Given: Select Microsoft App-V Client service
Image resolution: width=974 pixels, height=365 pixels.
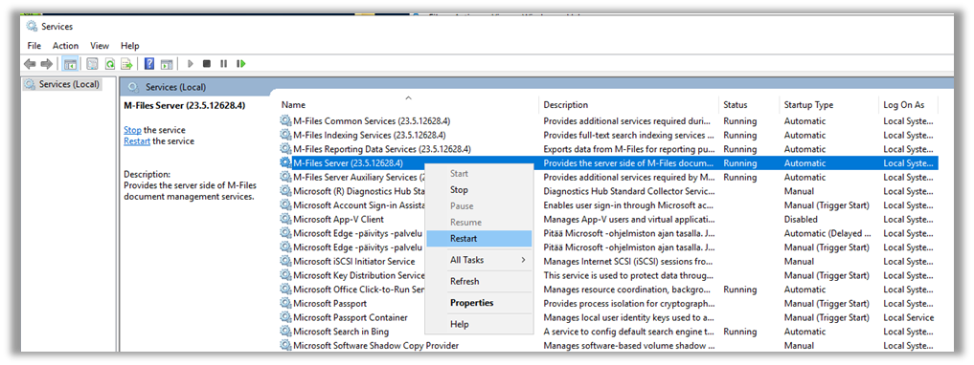Looking at the screenshot, I should click(x=338, y=219).
